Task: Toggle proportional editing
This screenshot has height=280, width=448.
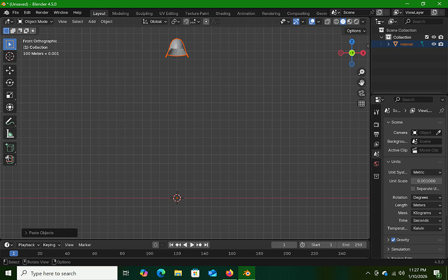Action: pyautogui.click(x=206, y=21)
